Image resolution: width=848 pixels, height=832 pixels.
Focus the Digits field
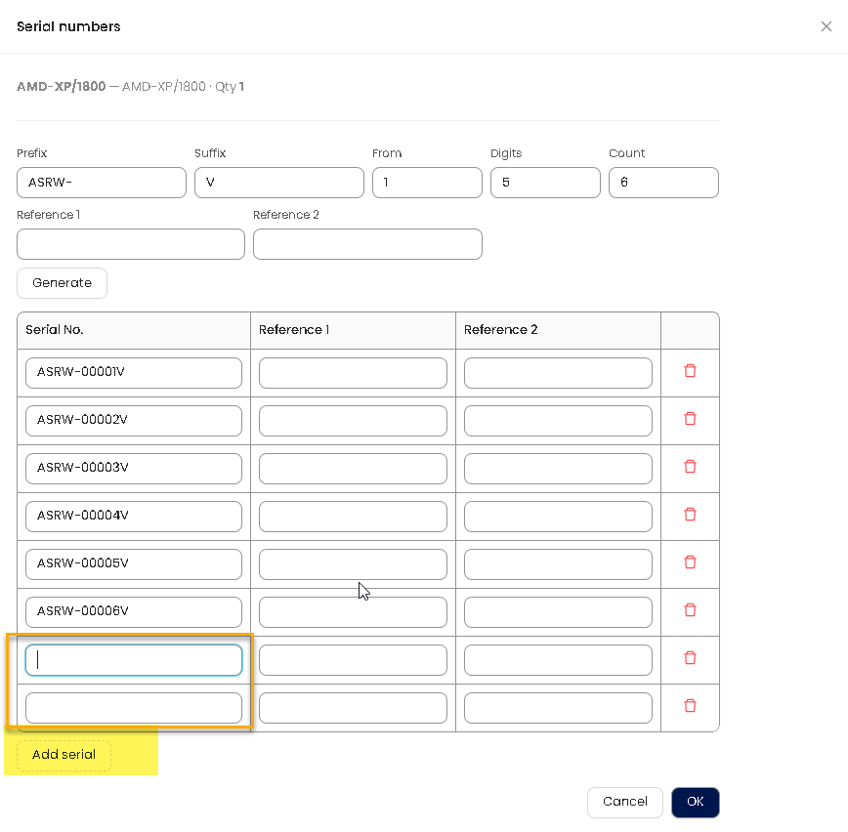pyautogui.click(x=545, y=183)
